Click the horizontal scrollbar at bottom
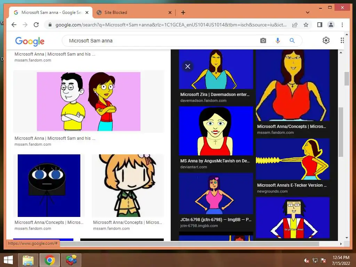Viewport: 356px width, 267px height. (x=189, y=244)
